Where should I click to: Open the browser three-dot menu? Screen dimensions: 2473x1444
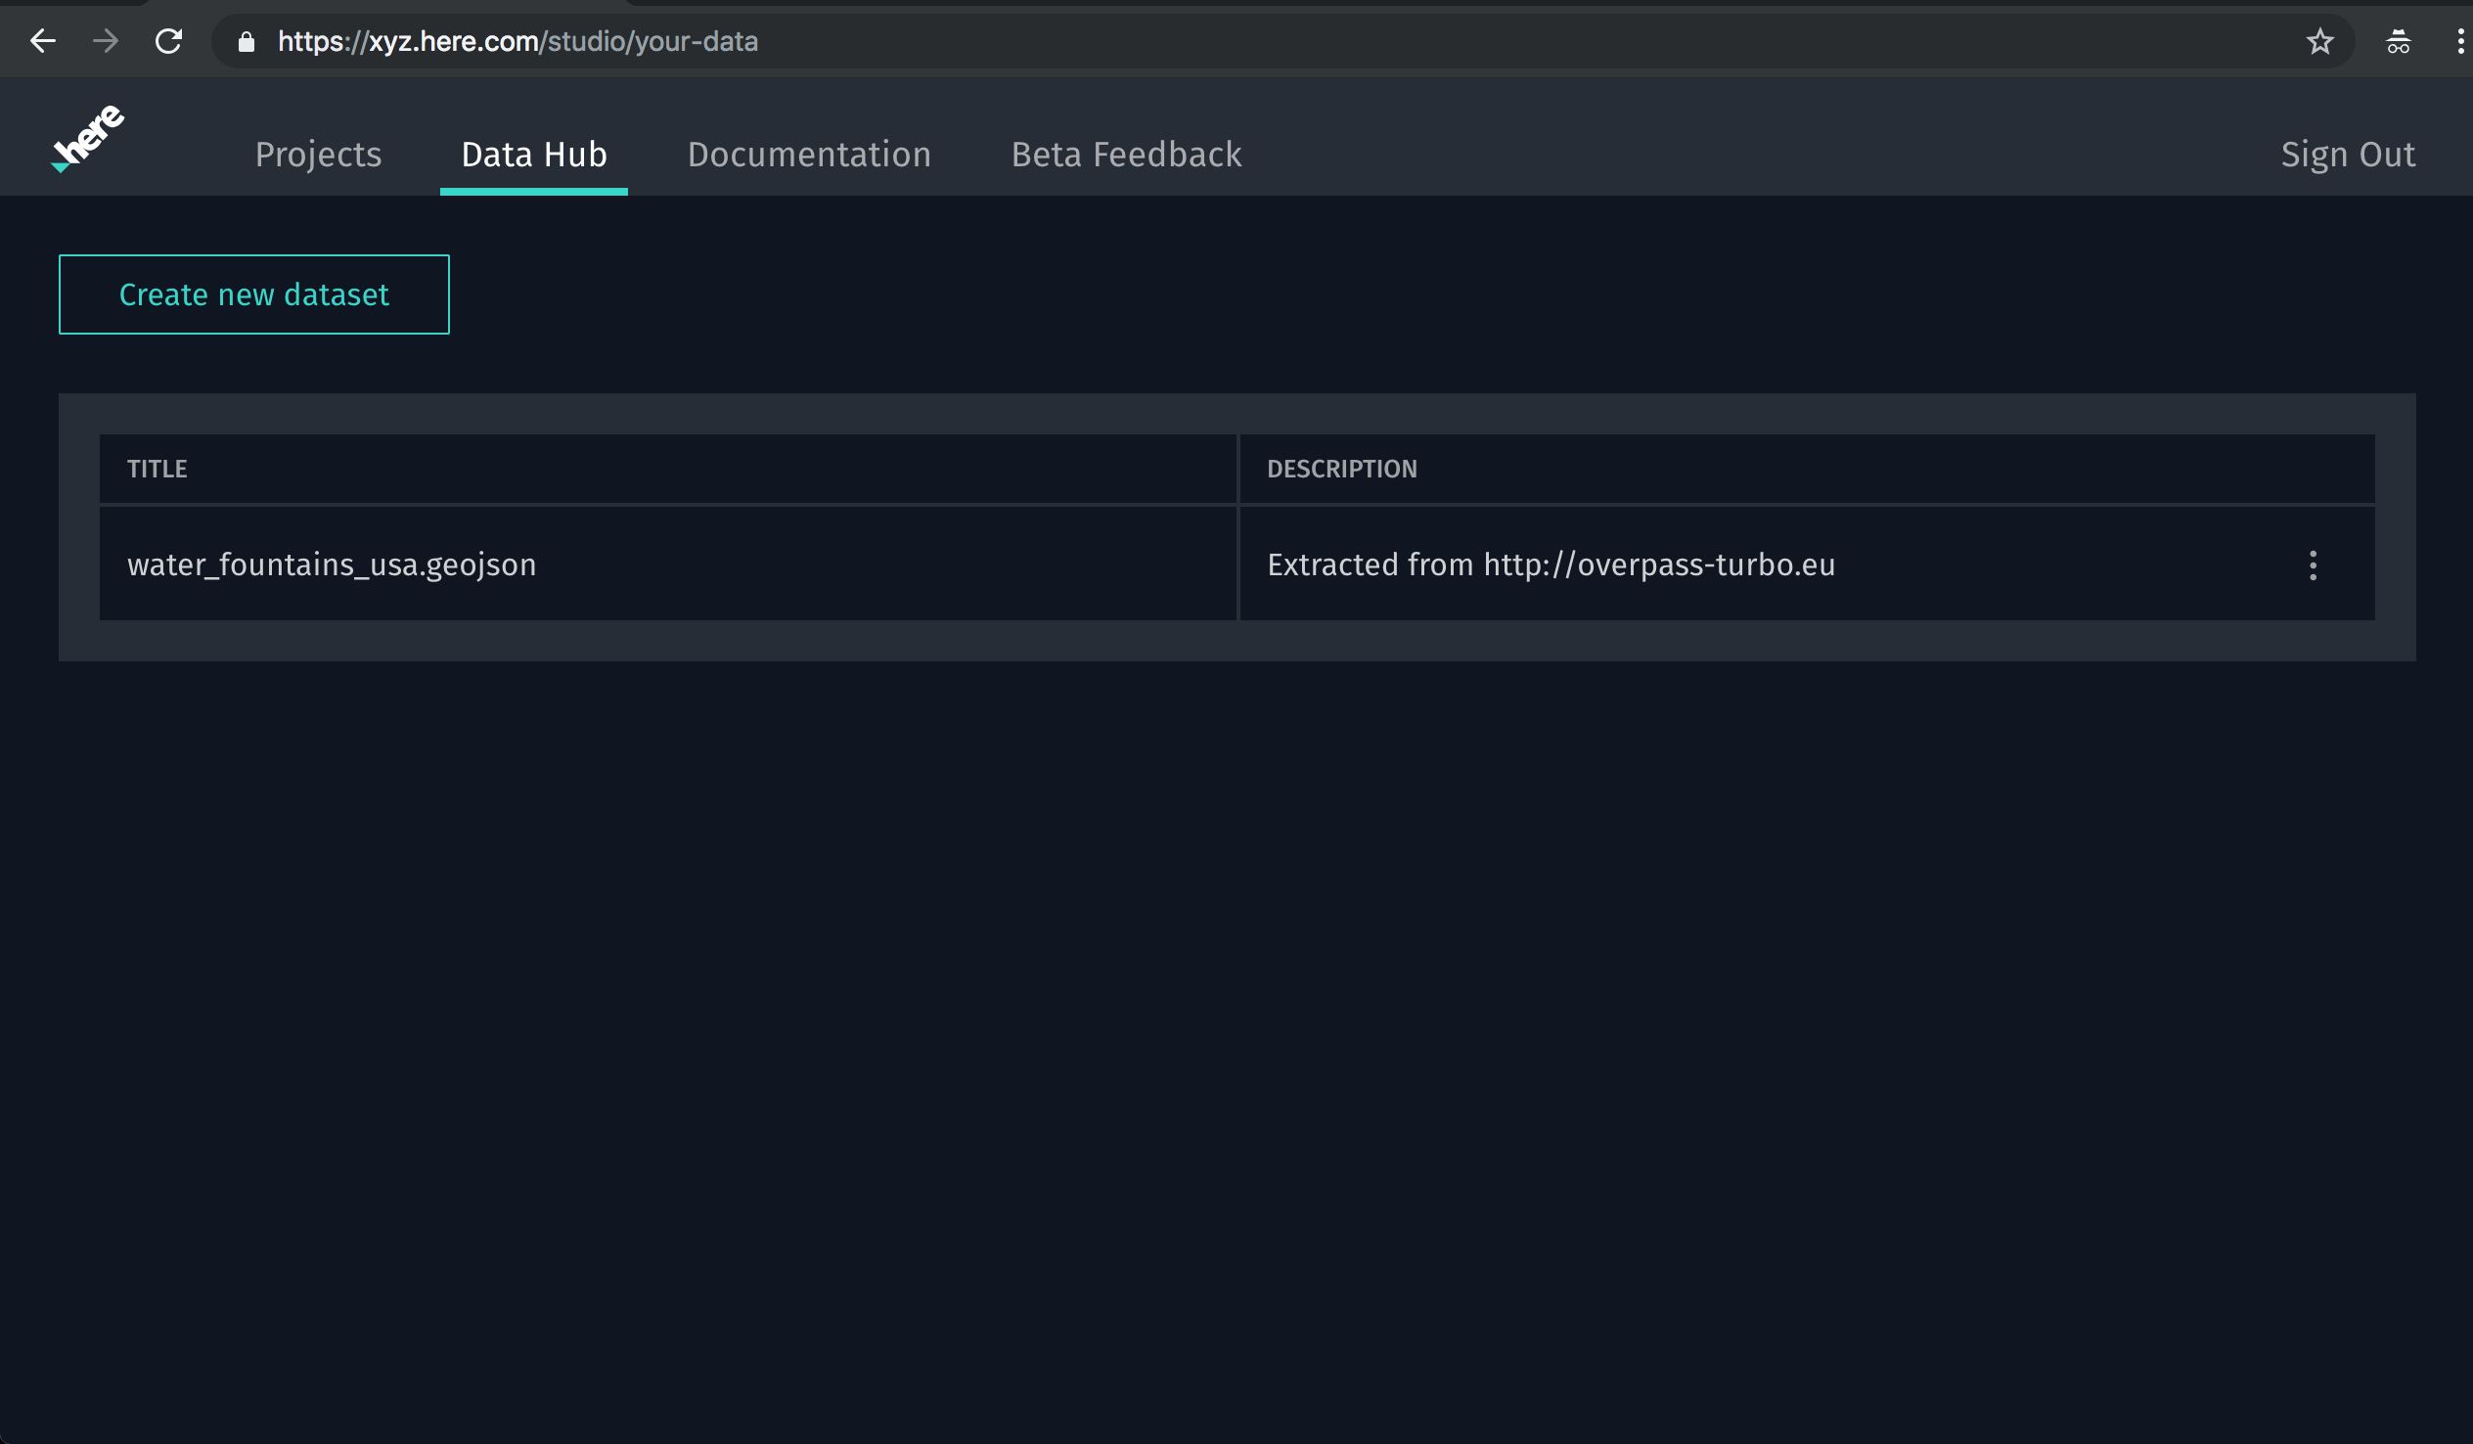pyautogui.click(x=2459, y=41)
